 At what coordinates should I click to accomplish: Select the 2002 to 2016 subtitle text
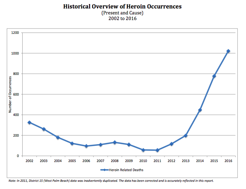(123, 18)
